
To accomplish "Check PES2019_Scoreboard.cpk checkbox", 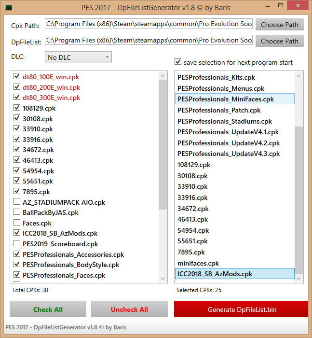I will (x=17, y=243).
